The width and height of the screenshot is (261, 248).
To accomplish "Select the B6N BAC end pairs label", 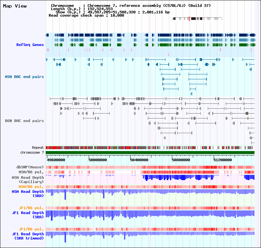I will (24, 121).
